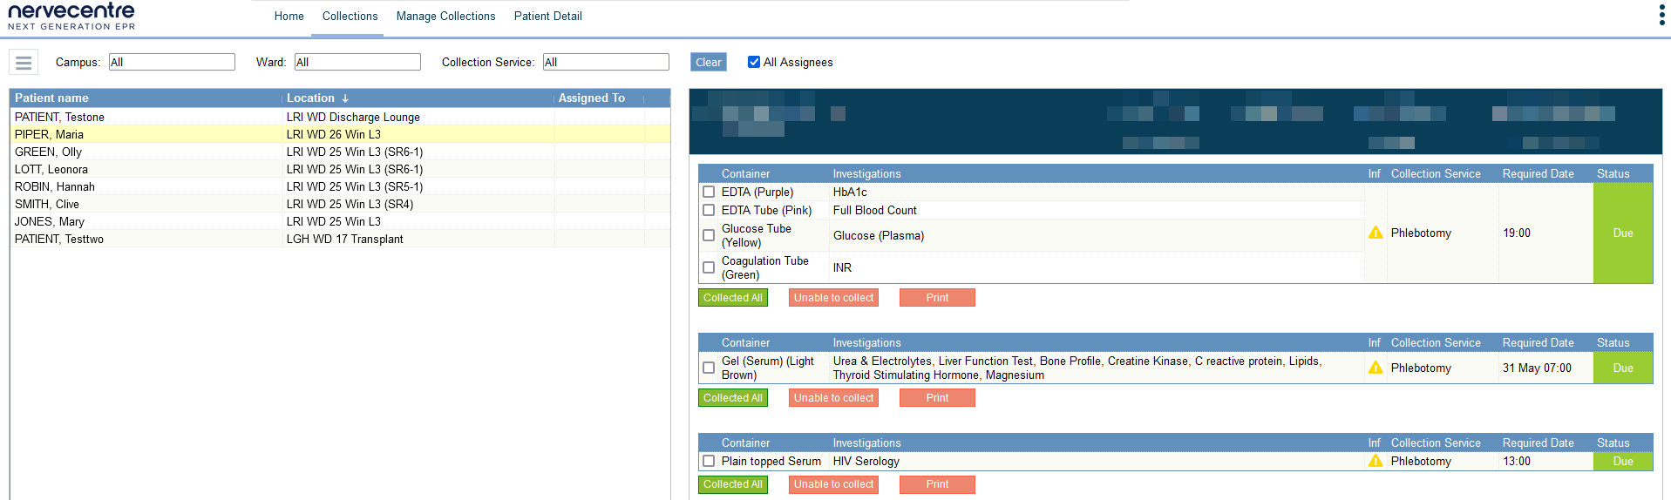Switch to the Manage Collections tab
Screen dimensions: 1671x500
tap(445, 17)
